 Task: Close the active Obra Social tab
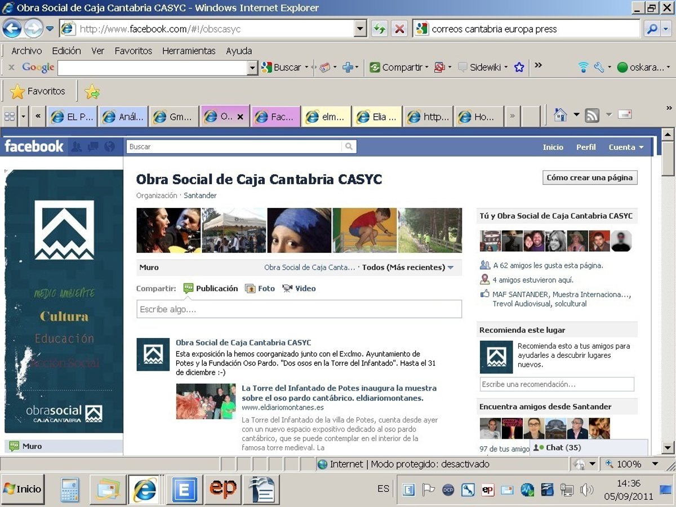tap(240, 117)
